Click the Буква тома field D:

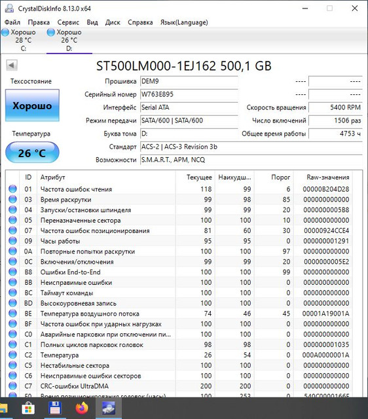pyautogui.click(x=189, y=134)
